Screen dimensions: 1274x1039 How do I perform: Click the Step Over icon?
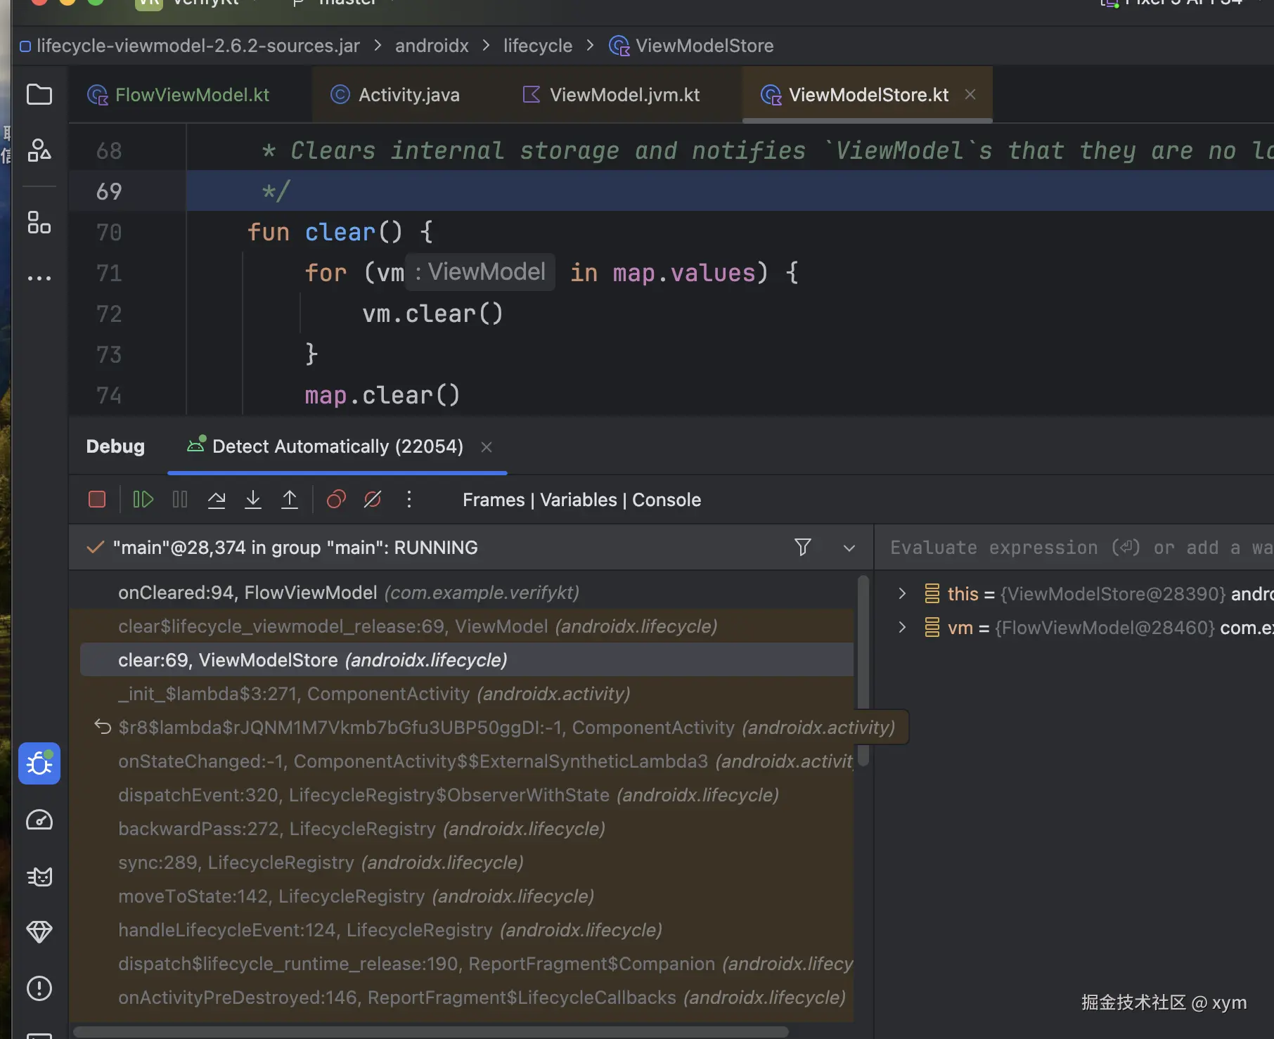point(217,500)
